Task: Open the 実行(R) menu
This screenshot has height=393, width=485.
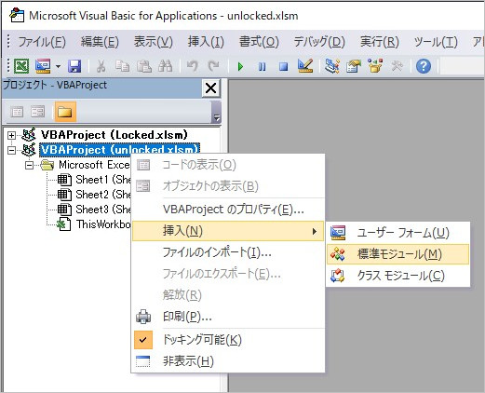Action: [x=380, y=42]
